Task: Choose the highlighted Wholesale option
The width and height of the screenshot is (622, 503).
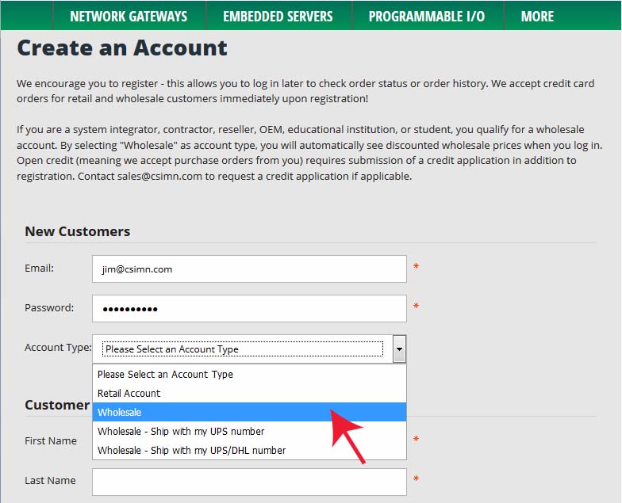Action: tap(249, 412)
